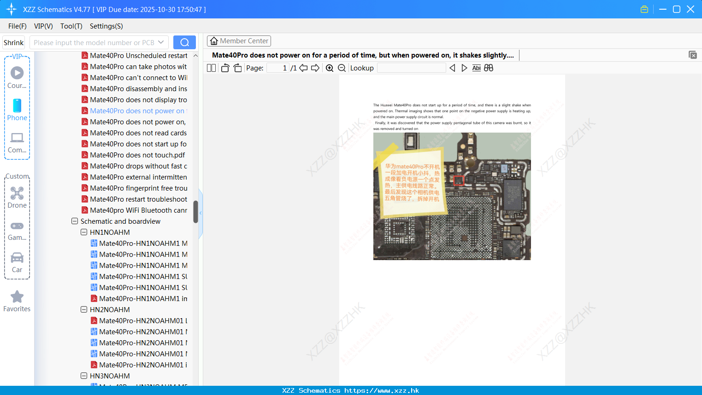Click the Custom category label

pos(17,176)
